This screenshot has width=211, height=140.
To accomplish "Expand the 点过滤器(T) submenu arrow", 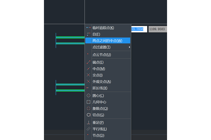I will pos(129,47).
